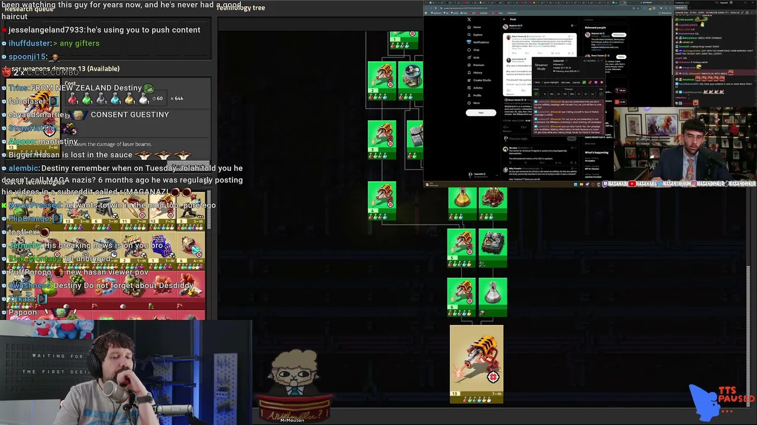The width and height of the screenshot is (757, 425).
Task: Open History in the X sidebar
Action: click(478, 73)
